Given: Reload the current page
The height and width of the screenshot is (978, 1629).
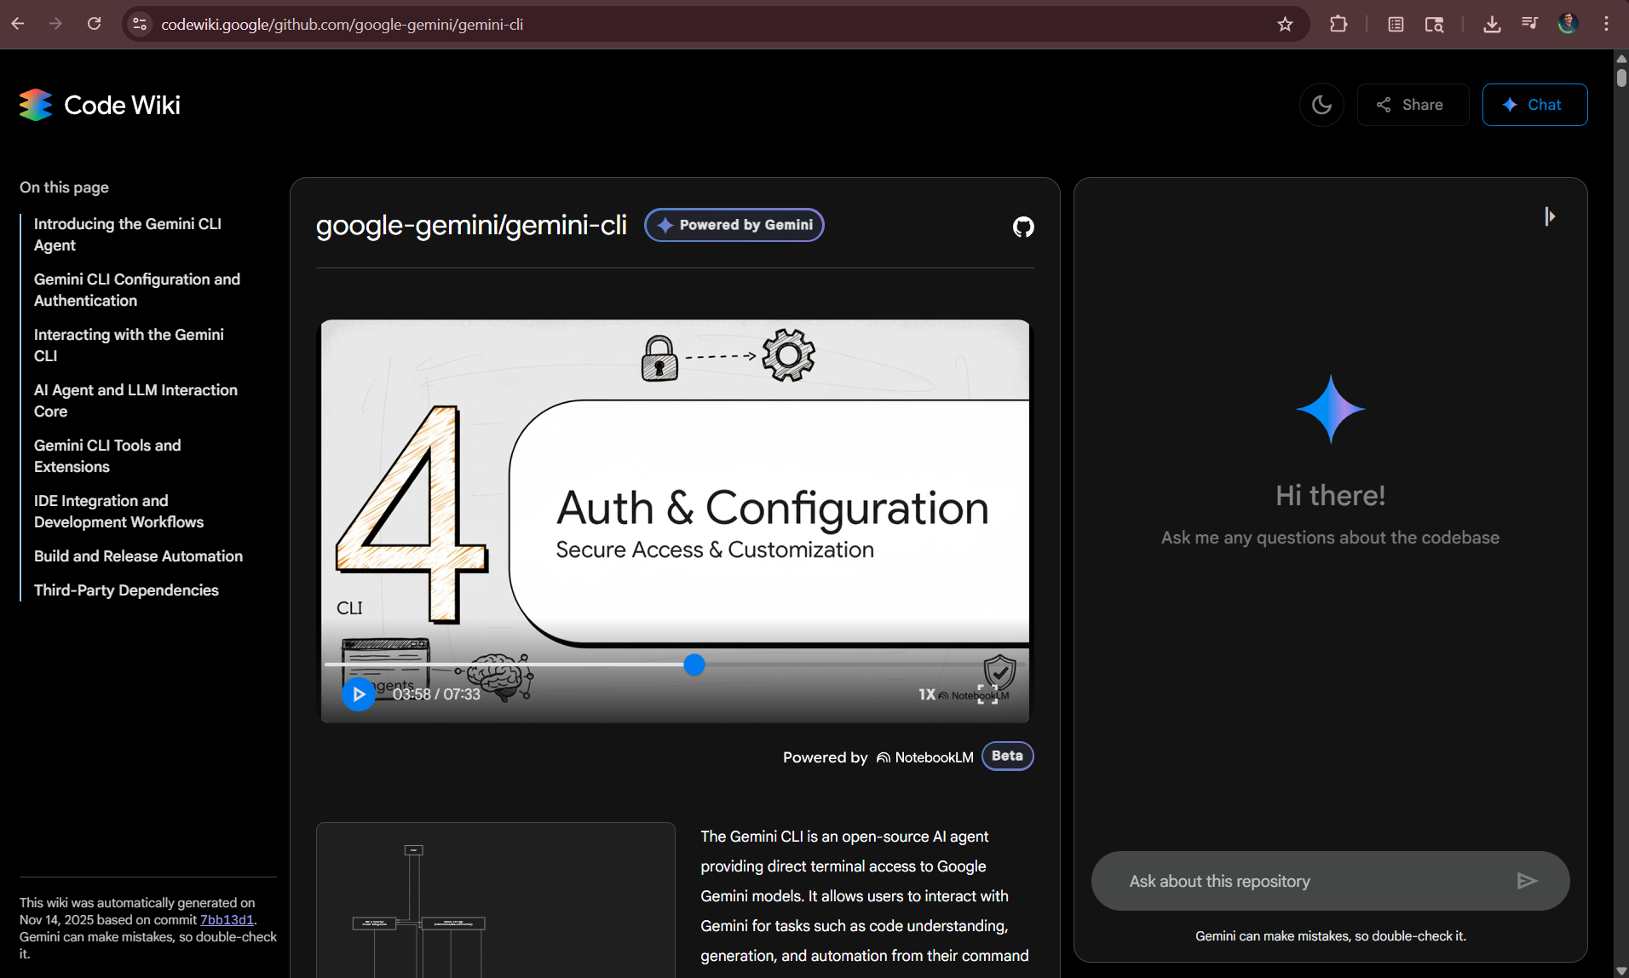Looking at the screenshot, I should coord(95,24).
